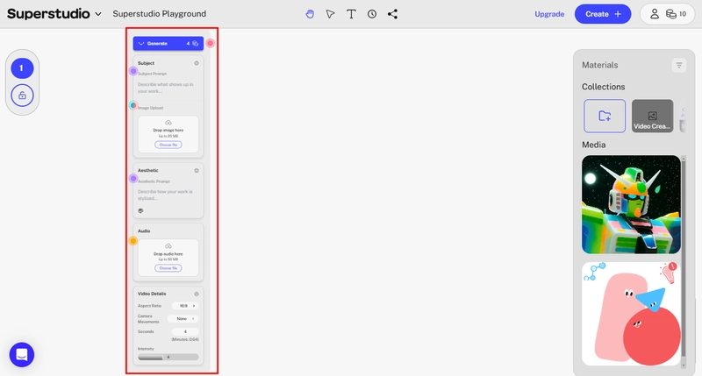The width and height of the screenshot is (702, 376).
Task: Open the Aspect Ratio 16:9 dropdown
Action: pos(185,306)
